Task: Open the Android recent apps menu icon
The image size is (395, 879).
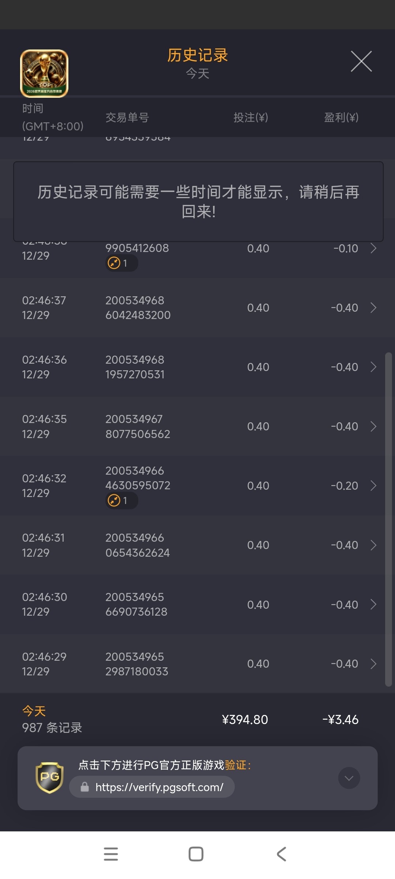Action: 111,854
